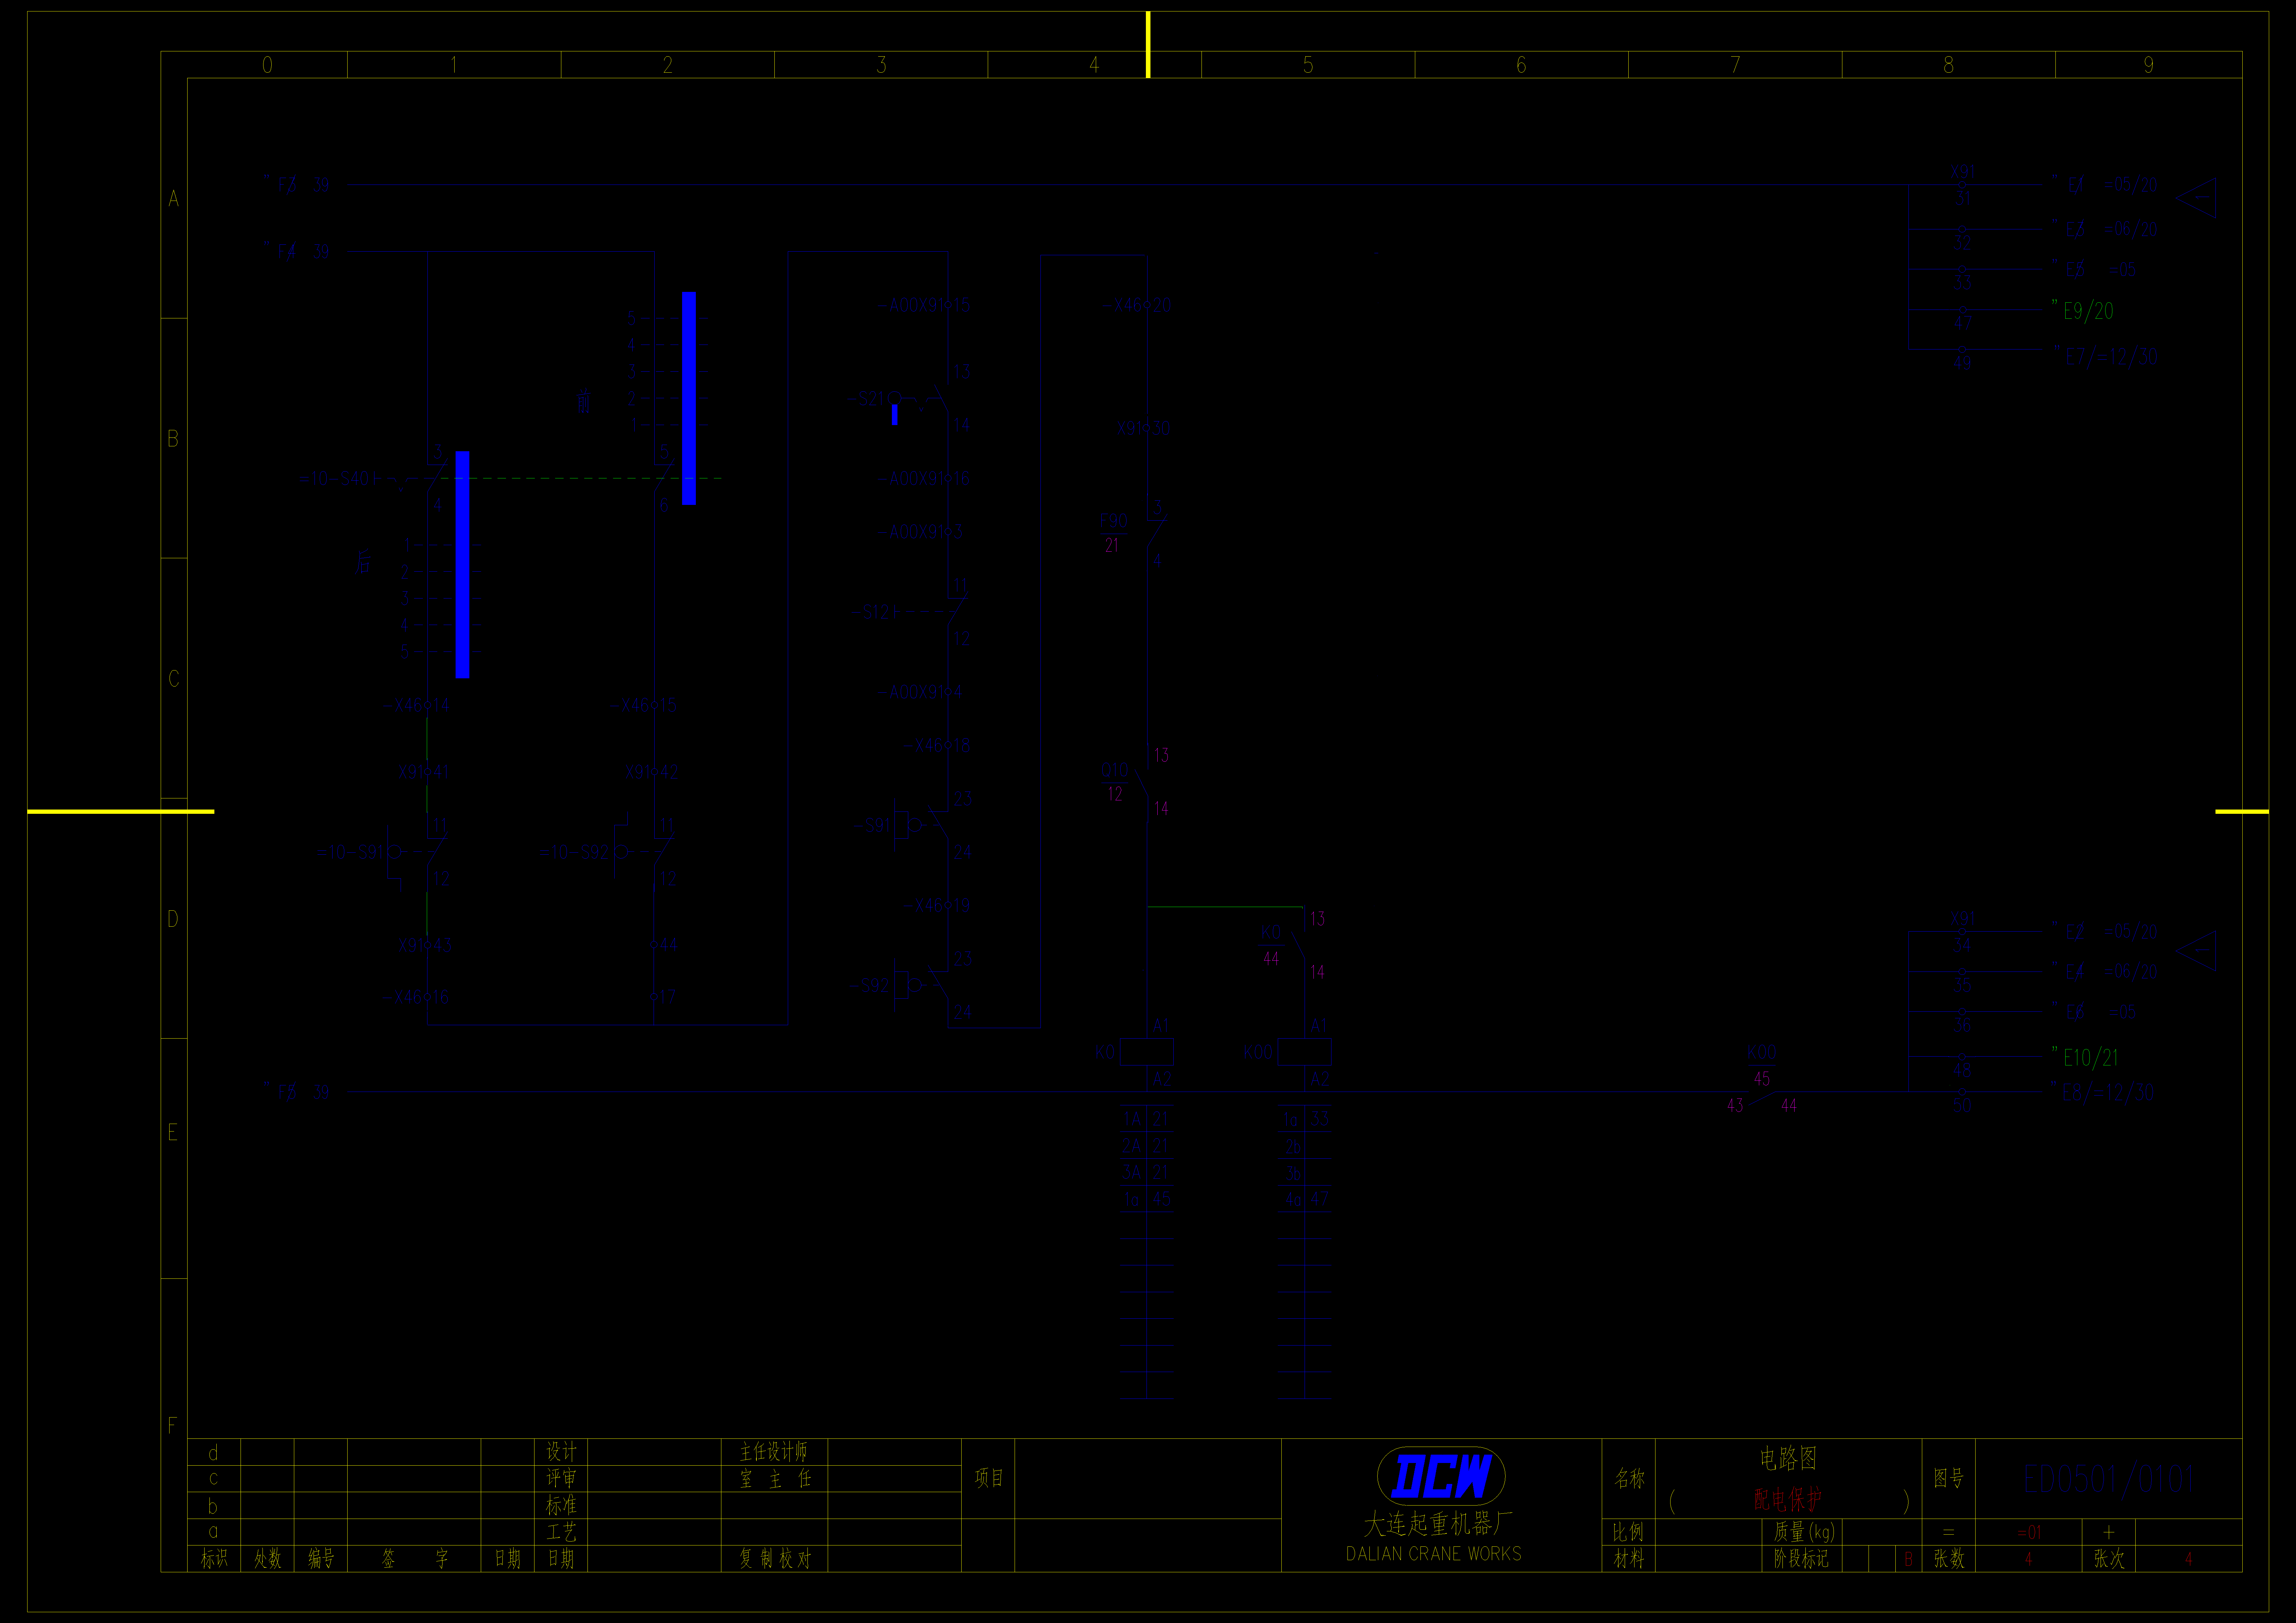
Task: Click the 质量(kg) label
Action: 1804,1532
